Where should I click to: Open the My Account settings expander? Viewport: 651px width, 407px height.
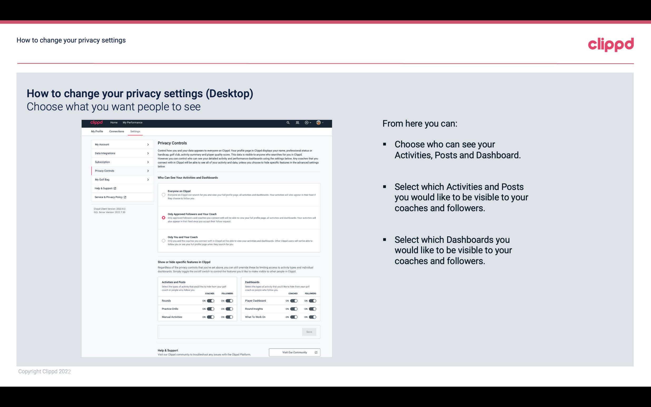click(x=120, y=144)
